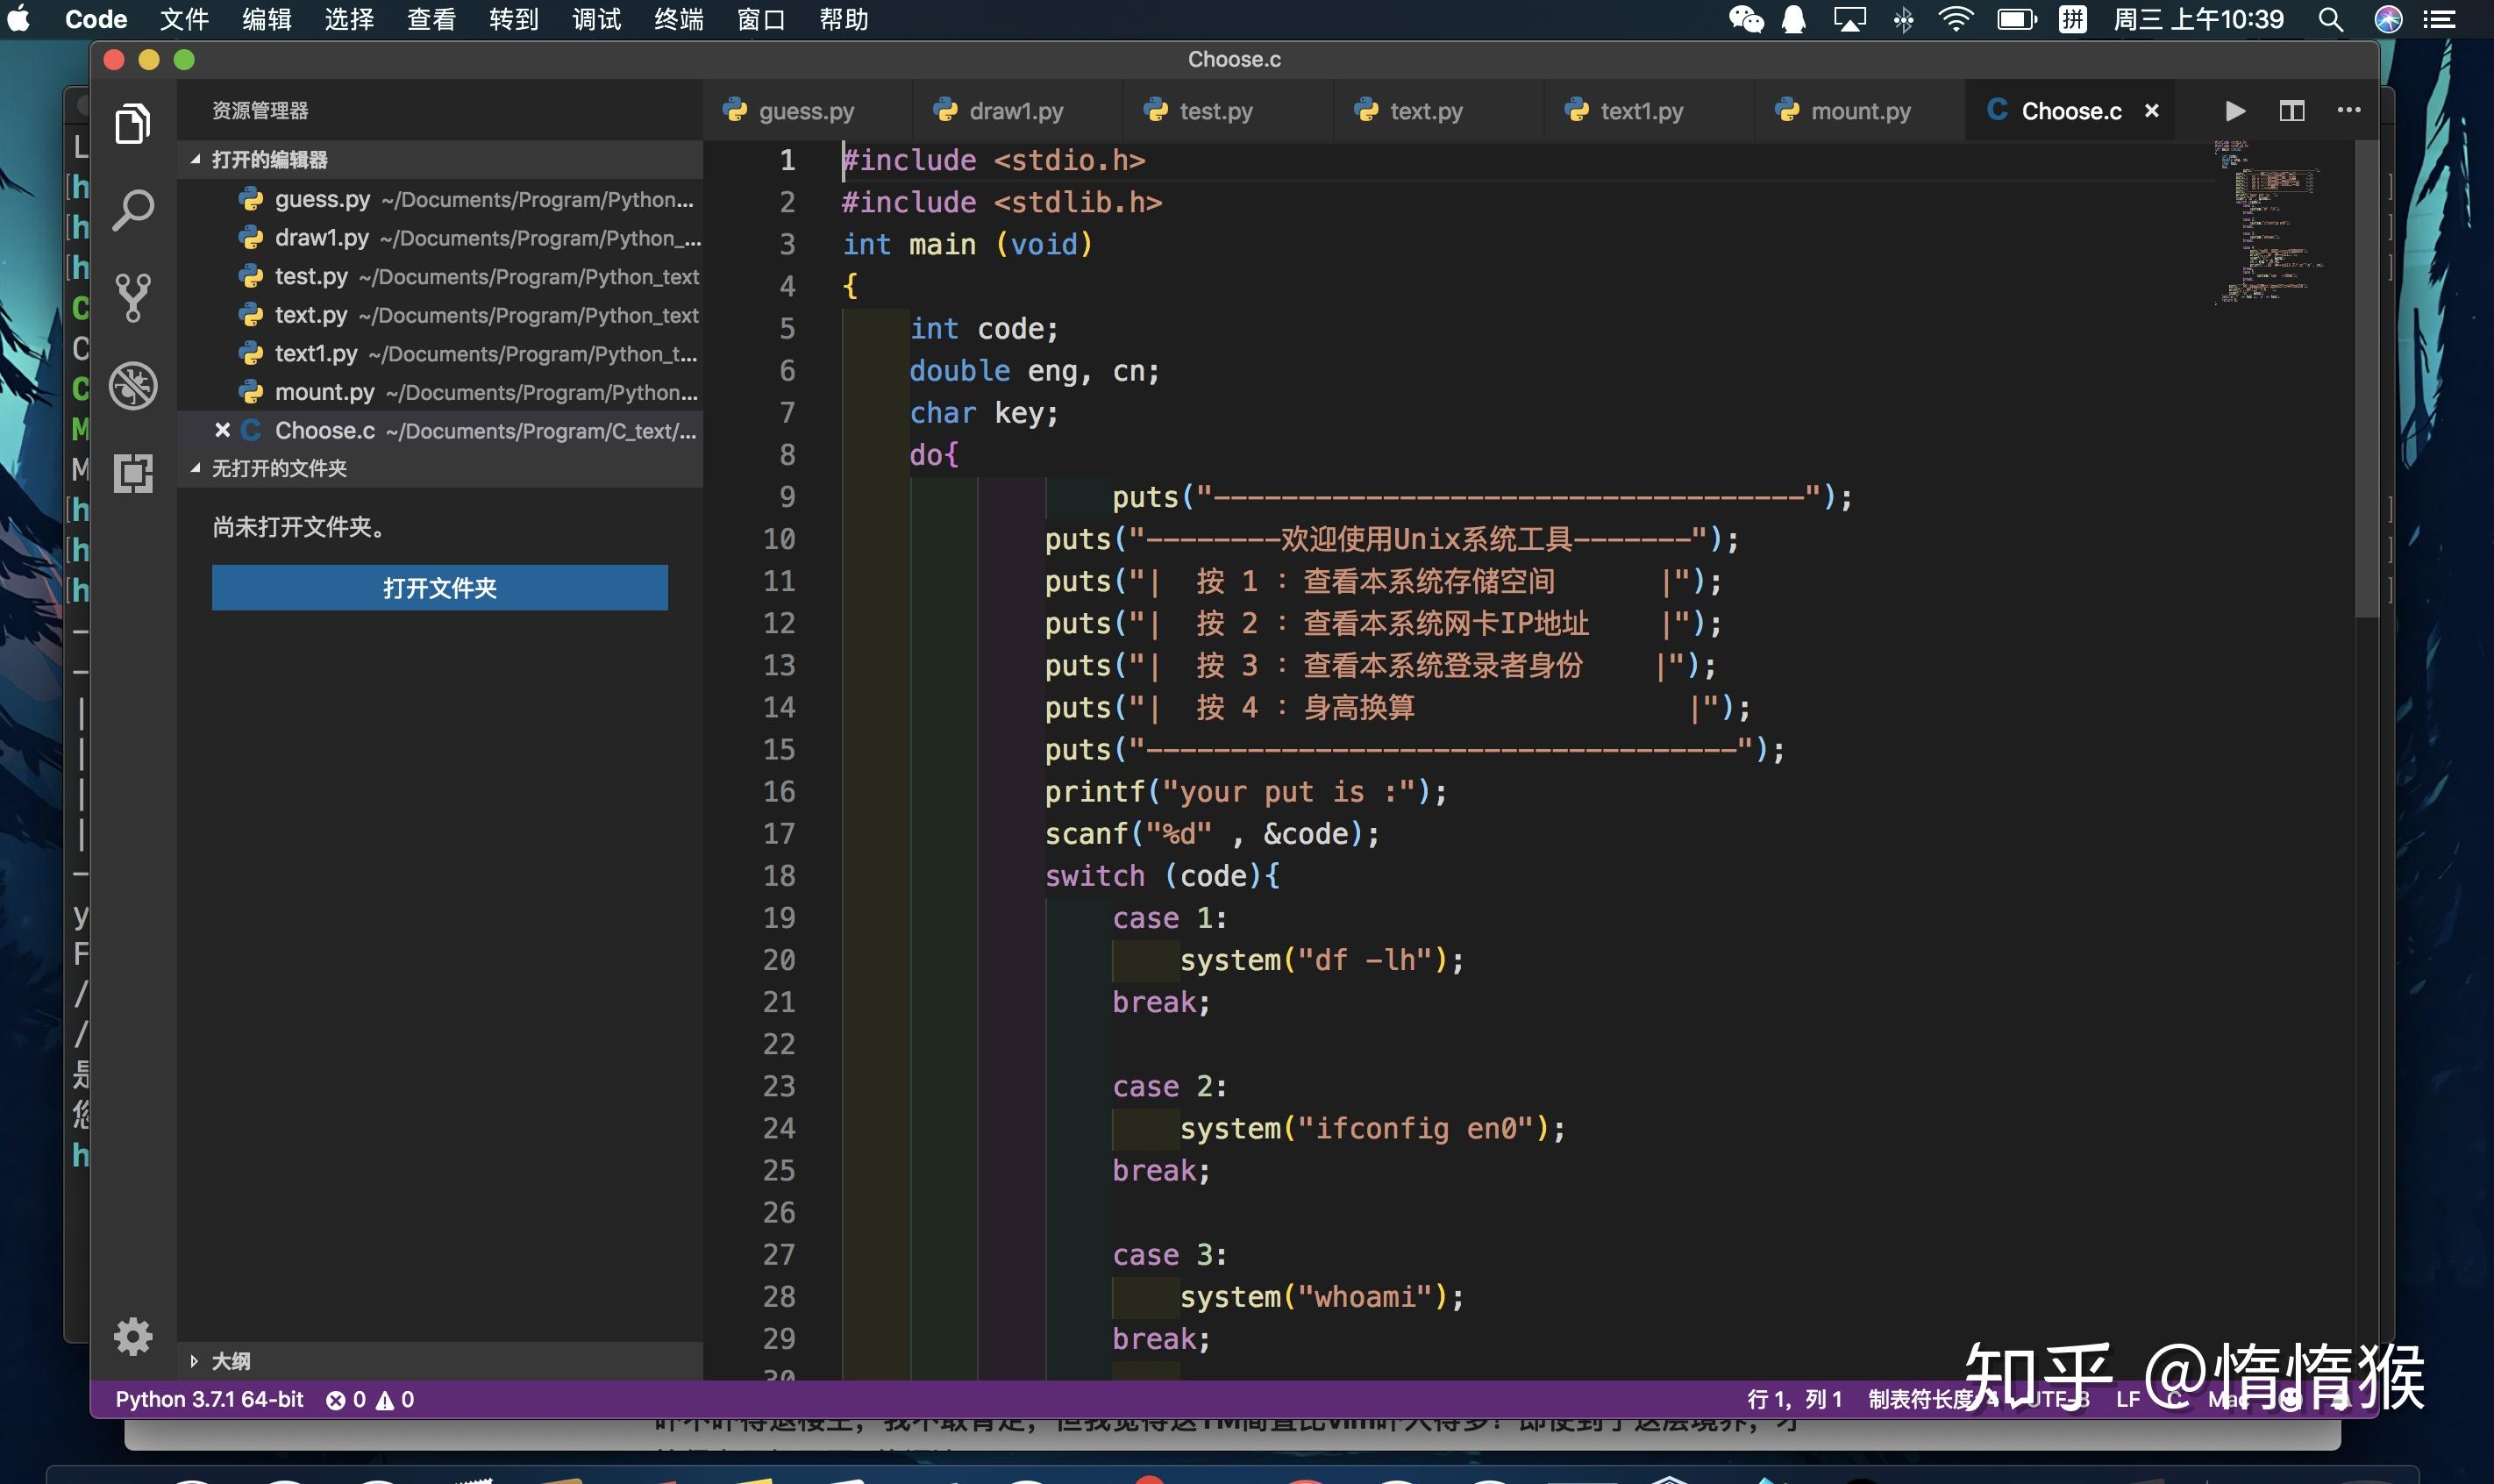Open the Explorer view in activity bar

pos(133,125)
